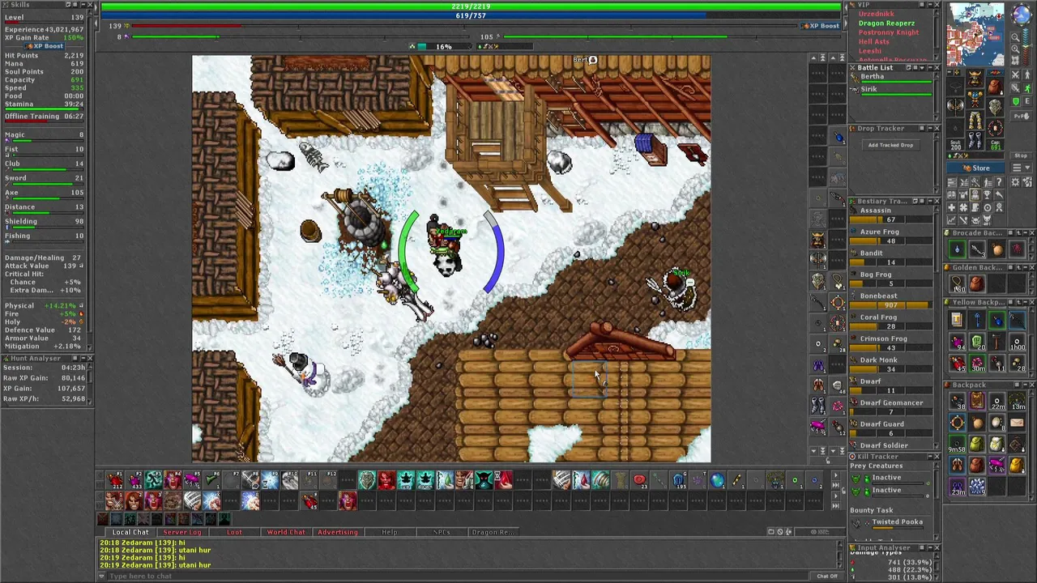The image size is (1037, 583).
Task: Toggle second Inactive prey creature slot
Action: point(887,490)
